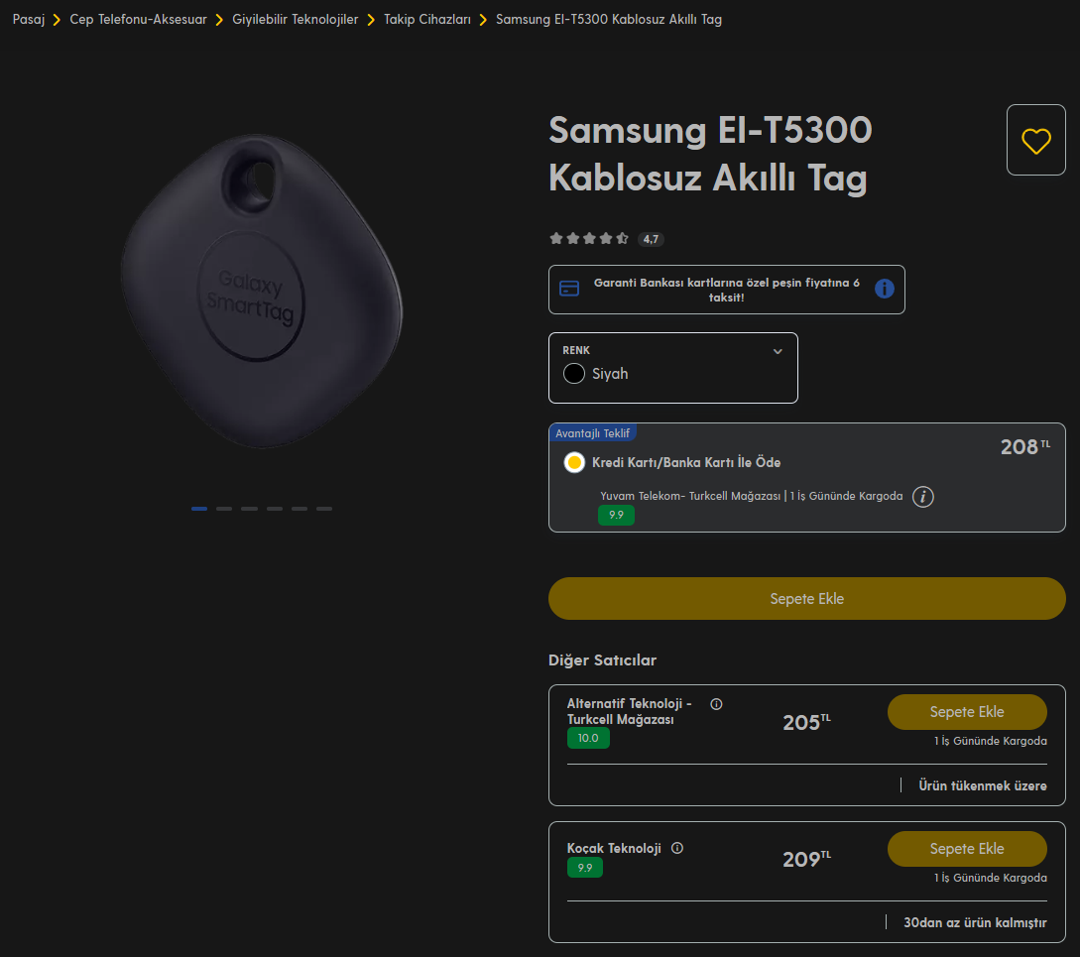Add Koçak Teknoloji offer to cart

966,849
